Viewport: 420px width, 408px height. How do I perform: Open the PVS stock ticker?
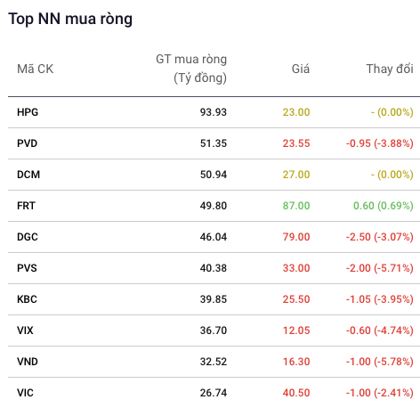[27, 268]
